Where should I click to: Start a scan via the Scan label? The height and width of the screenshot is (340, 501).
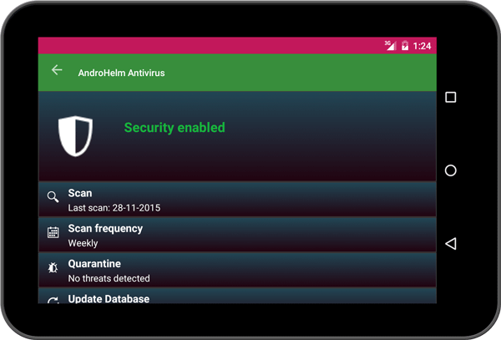(80, 193)
